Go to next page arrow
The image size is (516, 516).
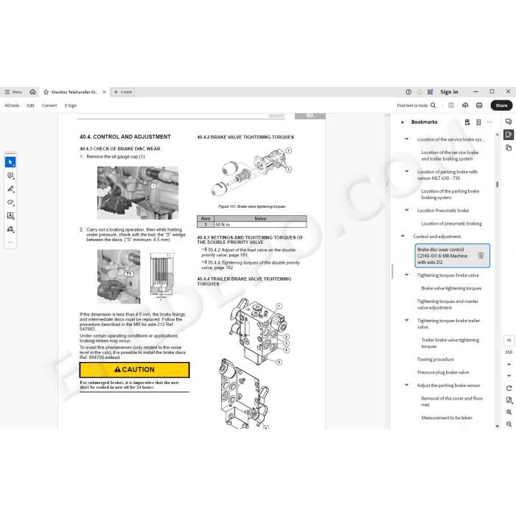point(509,375)
